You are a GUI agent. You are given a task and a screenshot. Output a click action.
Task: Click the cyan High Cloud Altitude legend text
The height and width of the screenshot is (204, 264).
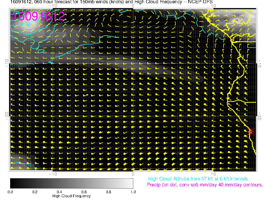198,179
